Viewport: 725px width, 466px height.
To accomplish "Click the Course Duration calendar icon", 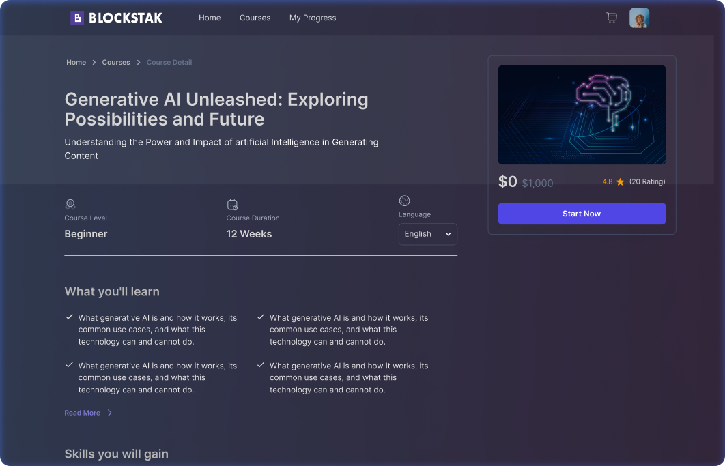I will tap(232, 205).
